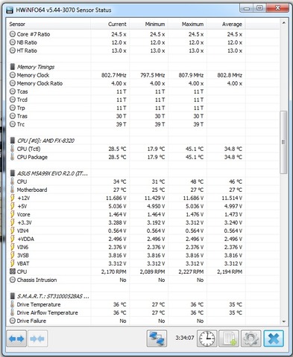The width and height of the screenshot is (293, 357).
Task: Click the Minimum column header
Action: [x=149, y=24]
